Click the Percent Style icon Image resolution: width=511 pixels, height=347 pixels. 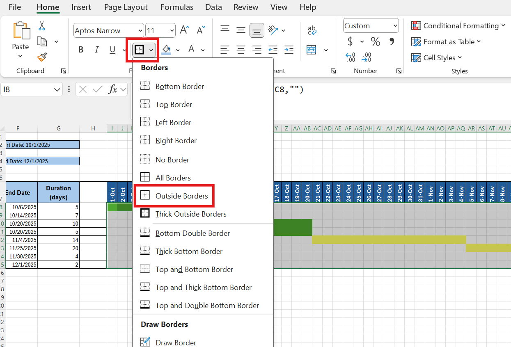tap(375, 41)
